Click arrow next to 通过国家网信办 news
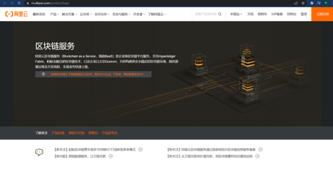The height and width of the screenshot is (171, 333). coord(260,149)
